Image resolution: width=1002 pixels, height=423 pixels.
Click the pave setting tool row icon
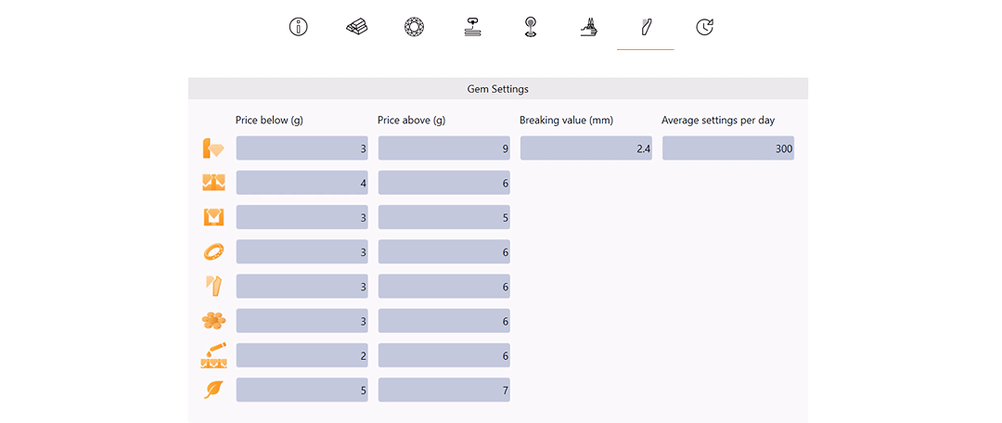(x=213, y=355)
